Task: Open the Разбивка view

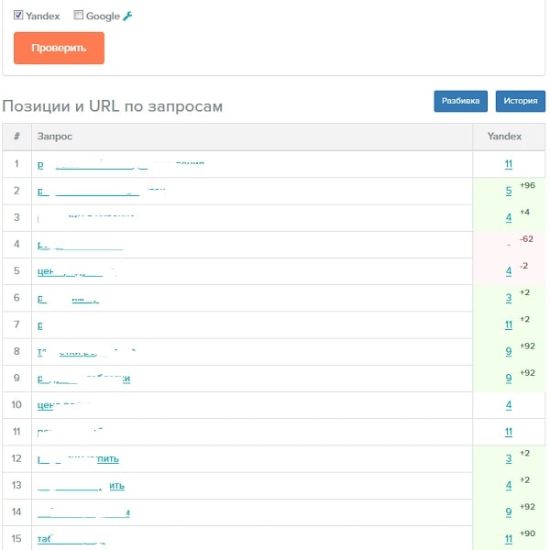Action: 460,102
